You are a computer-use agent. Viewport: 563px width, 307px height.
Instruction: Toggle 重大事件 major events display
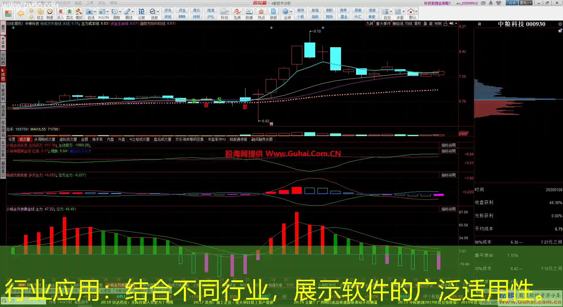383,23
